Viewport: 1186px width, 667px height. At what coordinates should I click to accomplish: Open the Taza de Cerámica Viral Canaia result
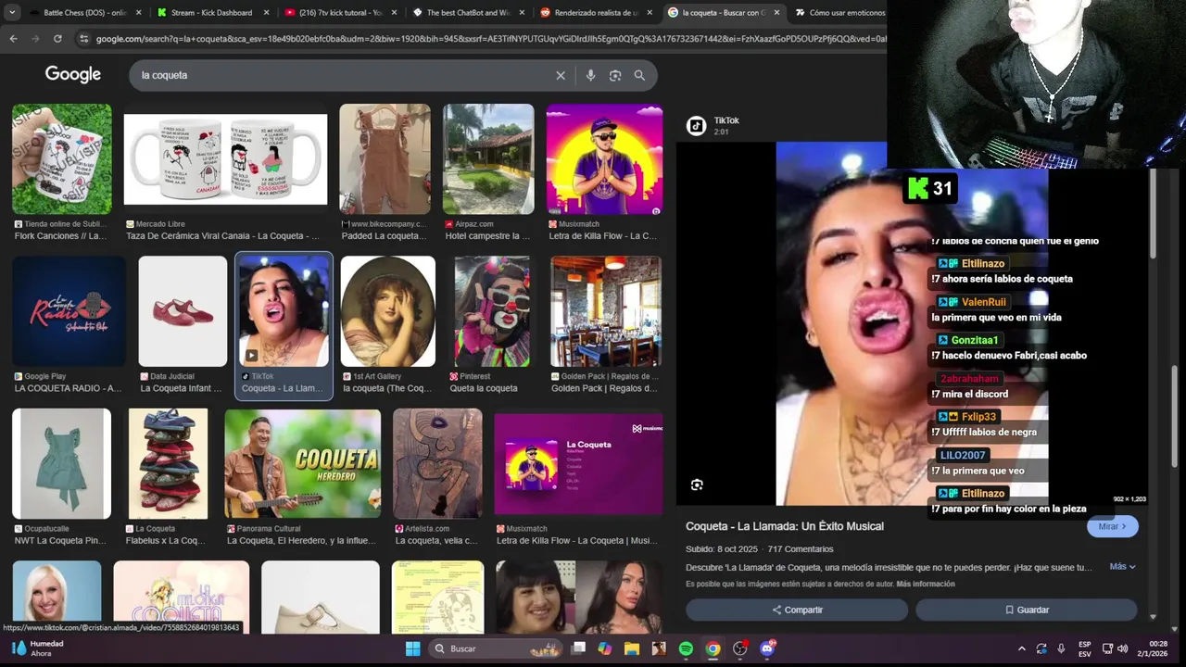(x=225, y=159)
